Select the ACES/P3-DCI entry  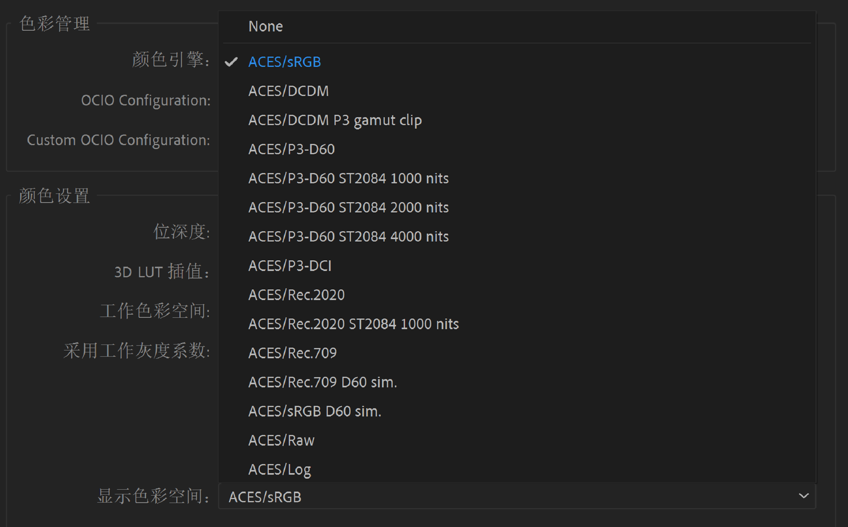click(290, 265)
